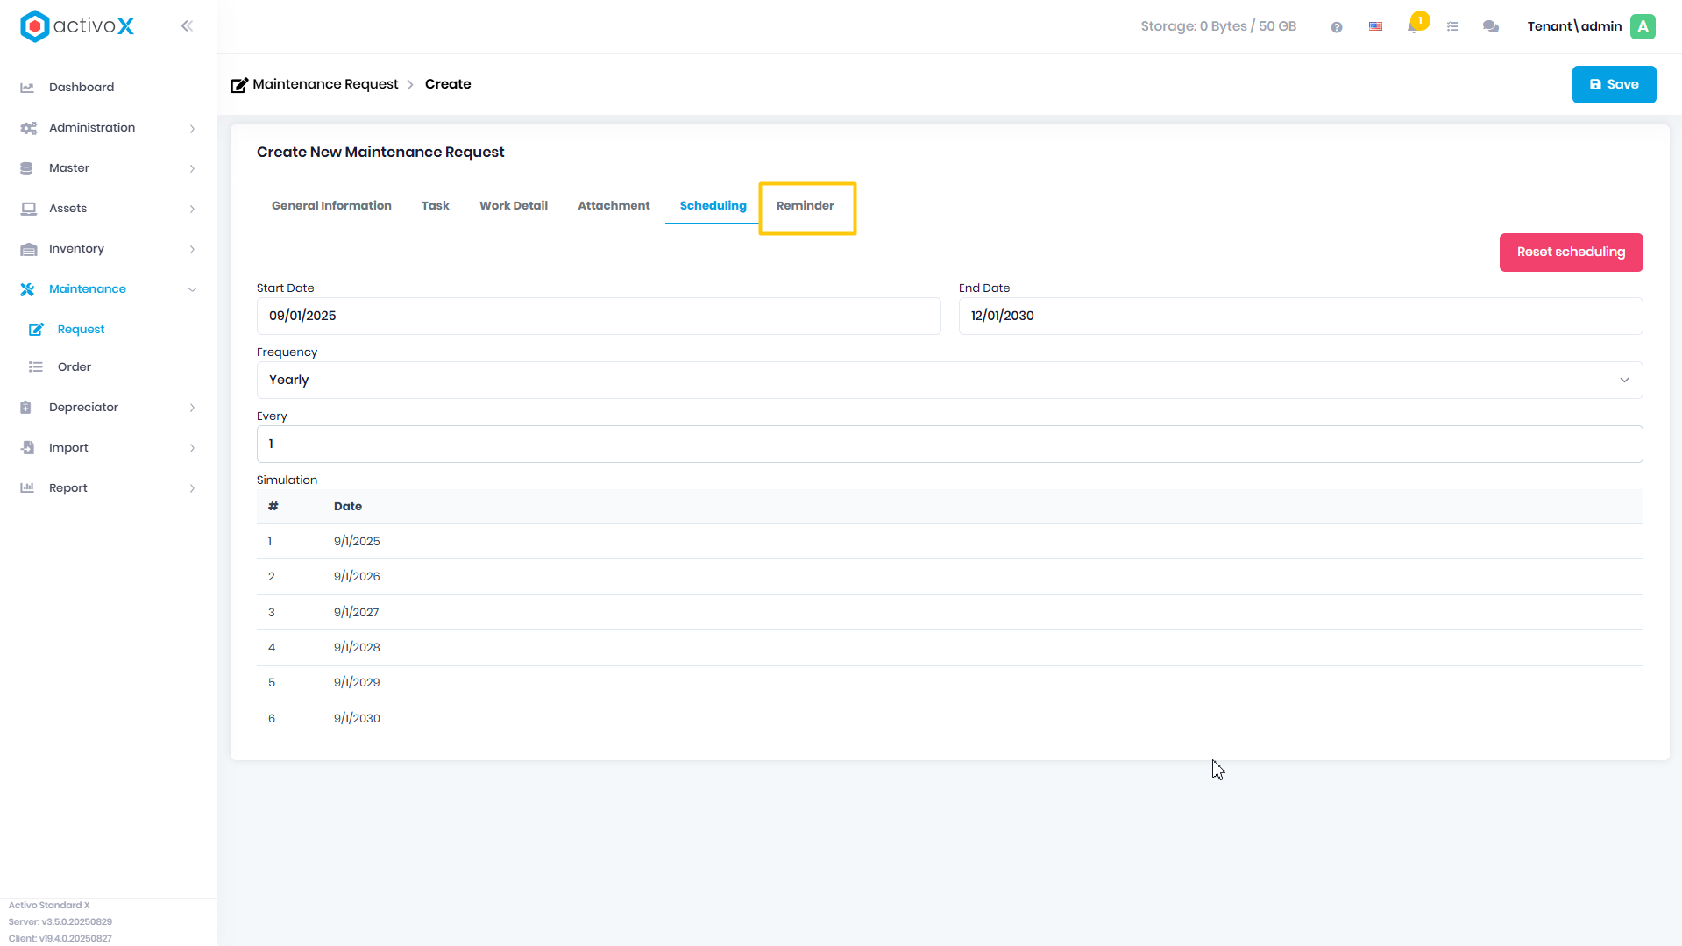The image size is (1682, 946).
Task: Click the Reset scheduling button
Action: click(1571, 252)
